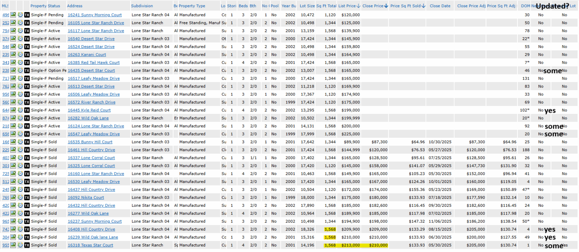The height and width of the screenshot is (252, 579).
Task: Open the 16237 Sunny Morning Court listing
Action: (x=94, y=221)
